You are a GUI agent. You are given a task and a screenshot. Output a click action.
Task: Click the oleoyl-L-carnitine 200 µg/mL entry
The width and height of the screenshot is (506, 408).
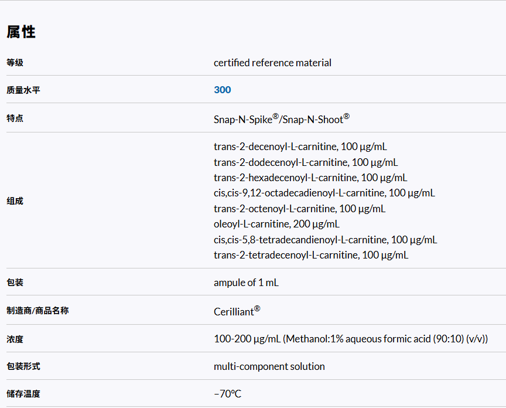(276, 224)
